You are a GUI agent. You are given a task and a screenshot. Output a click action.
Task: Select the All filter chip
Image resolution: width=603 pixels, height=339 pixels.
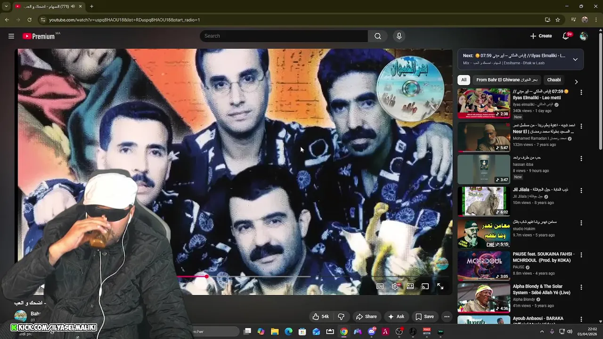tap(464, 80)
